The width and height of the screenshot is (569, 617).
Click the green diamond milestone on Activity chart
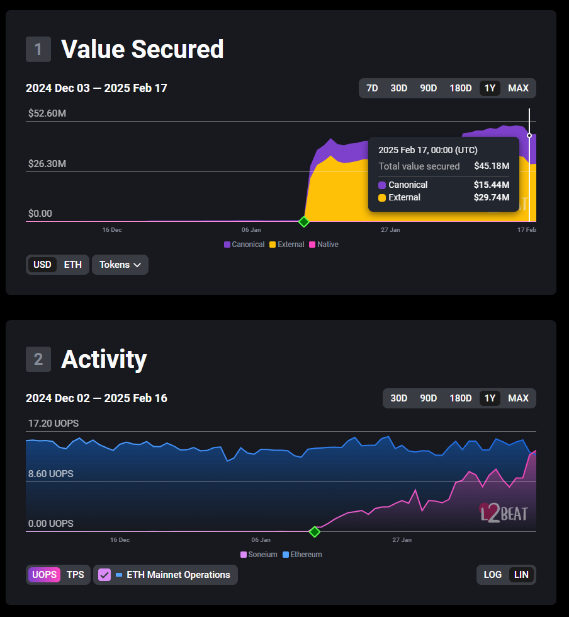(314, 532)
